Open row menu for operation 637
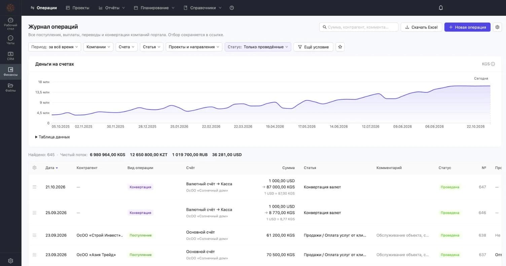This screenshot has height=266, width=506. [x=34, y=255]
